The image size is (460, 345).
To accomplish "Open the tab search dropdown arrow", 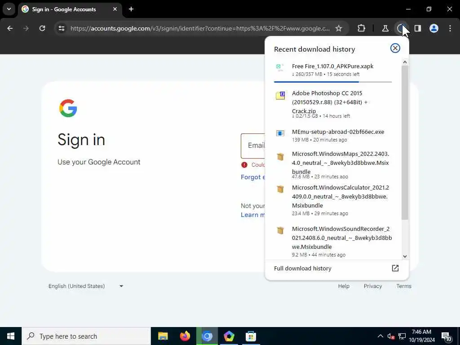I will click(9, 9).
